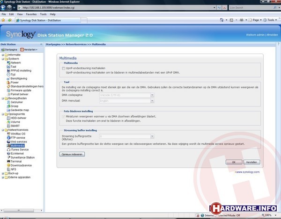
Task: Open the Taal language icon
Action: (8, 67)
